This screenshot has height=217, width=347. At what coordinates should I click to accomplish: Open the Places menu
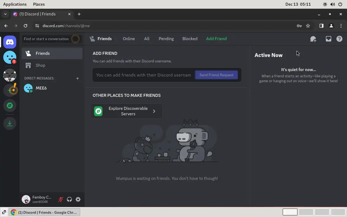(39, 4)
